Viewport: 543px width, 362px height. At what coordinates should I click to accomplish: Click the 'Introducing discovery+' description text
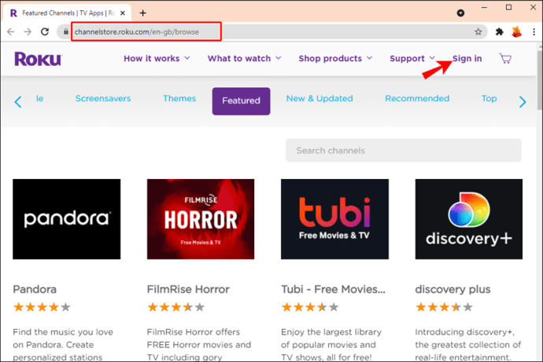pyautogui.click(x=468, y=345)
